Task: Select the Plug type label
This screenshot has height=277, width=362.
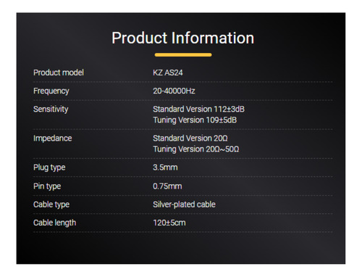Action: point(49,168)
